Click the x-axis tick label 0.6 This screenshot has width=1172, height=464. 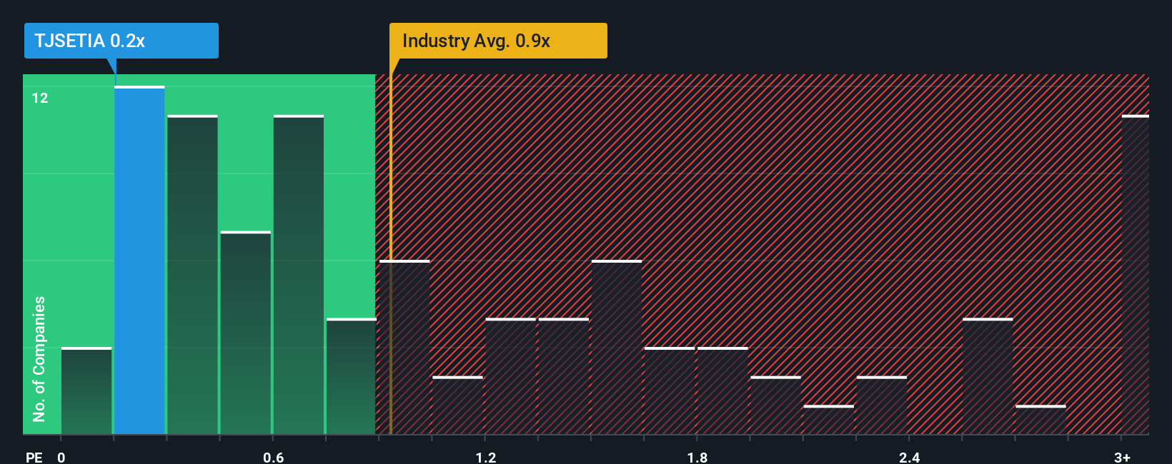click(x=273, y=457)
